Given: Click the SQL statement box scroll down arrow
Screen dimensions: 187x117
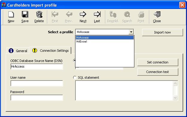Looking at the screenshot, I should coord(175,98).
